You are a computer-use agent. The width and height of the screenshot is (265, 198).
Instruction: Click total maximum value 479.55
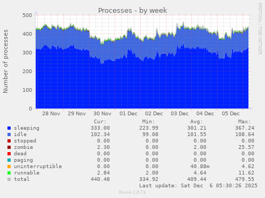pyautogui.click(x=245, y=179)
